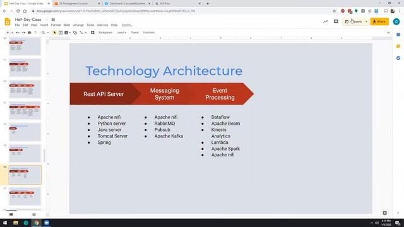The height and width of the screenshot is (227, 404).
Task: Open the Add-ons menu
Action: click(102, 25)
